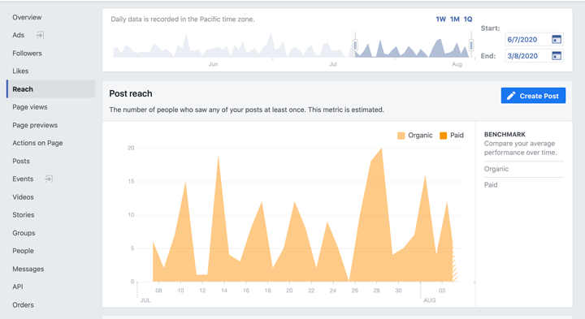Toggle the Organic legend swatch
Screen dimensions: 585x319
(401, 136)
